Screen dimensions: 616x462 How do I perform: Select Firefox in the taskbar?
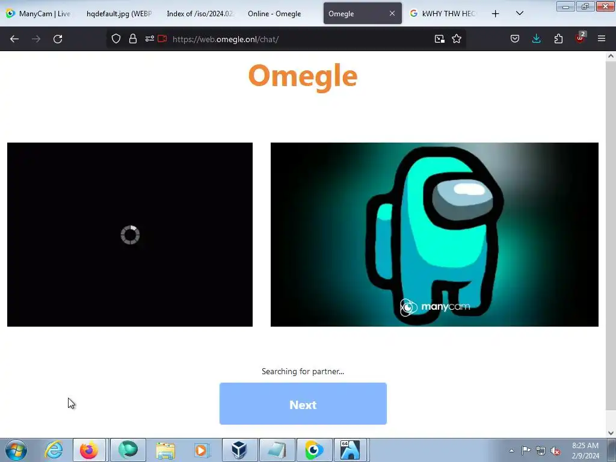pos(89,450)
